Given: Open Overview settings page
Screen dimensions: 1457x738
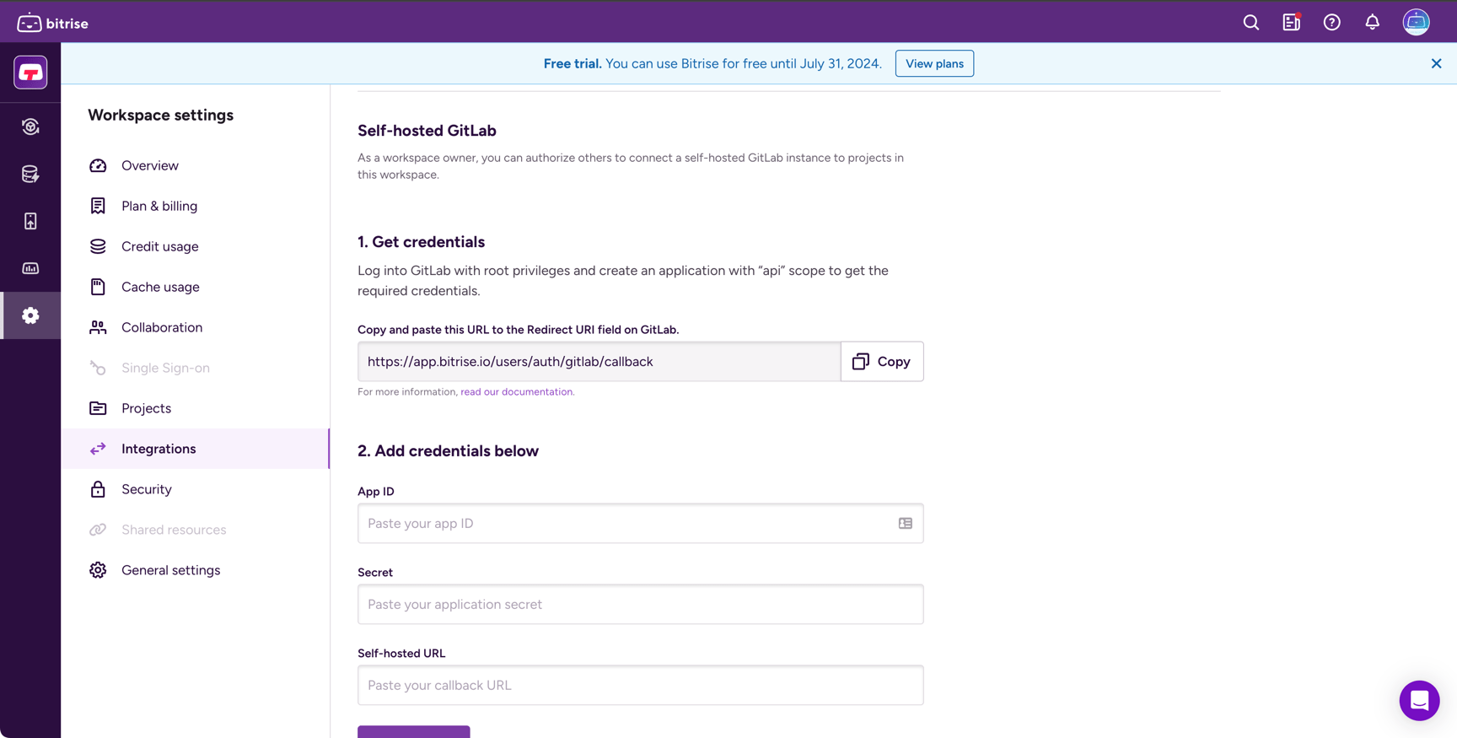Looking at the screenshot, I should click(196, 165).
